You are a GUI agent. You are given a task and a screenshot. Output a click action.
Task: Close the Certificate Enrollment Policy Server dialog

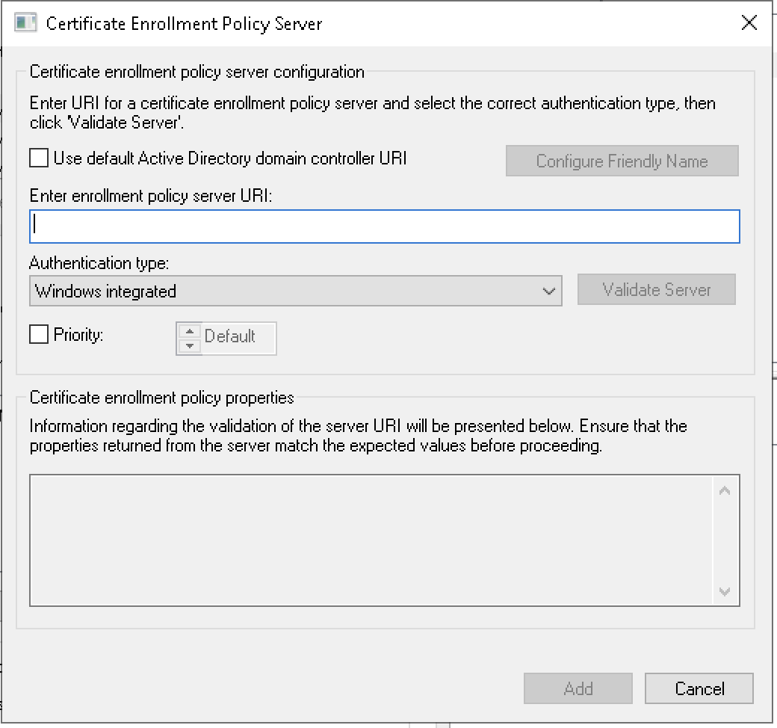pyautogui.click(x=749, y=23)
